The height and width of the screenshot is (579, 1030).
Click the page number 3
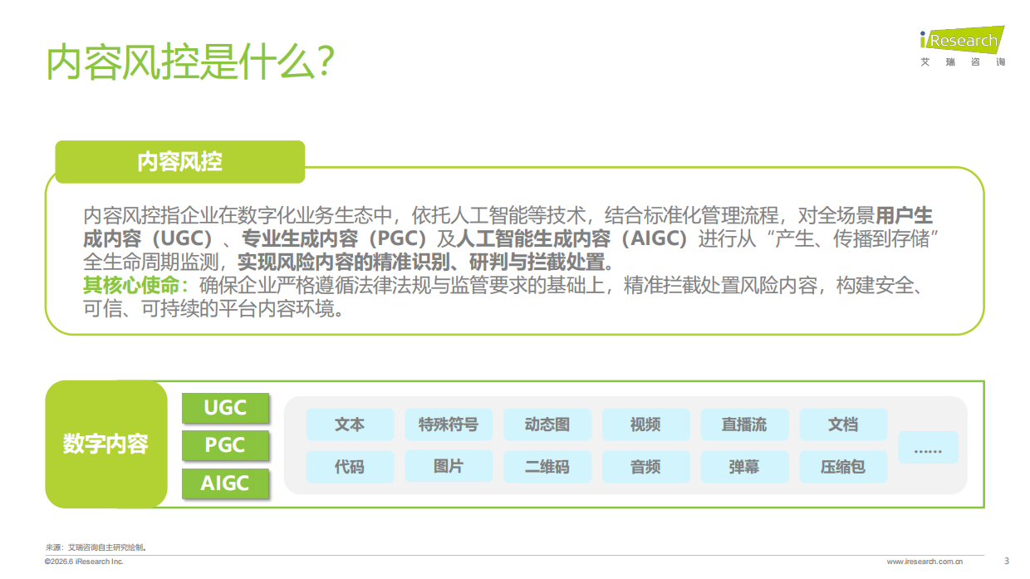(1008, 561)
